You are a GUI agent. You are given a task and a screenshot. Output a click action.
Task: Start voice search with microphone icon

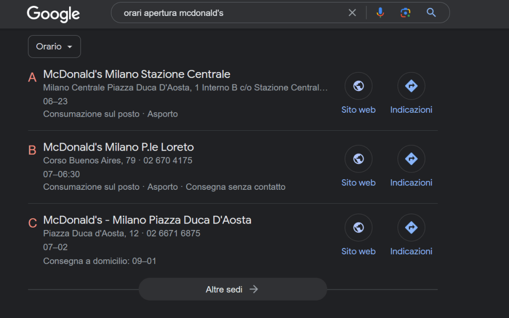(x=380, y=13)
